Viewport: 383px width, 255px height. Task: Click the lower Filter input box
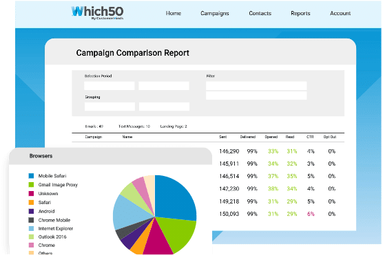(256, 96)
